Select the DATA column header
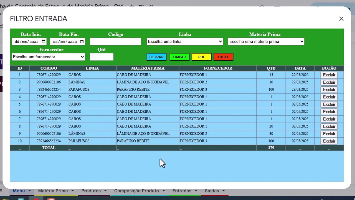355x200 pixels. (x=300, y=68)
